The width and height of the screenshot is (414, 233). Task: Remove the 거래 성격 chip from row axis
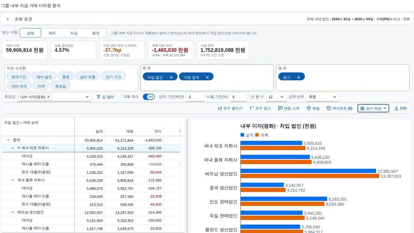(207, 78)
